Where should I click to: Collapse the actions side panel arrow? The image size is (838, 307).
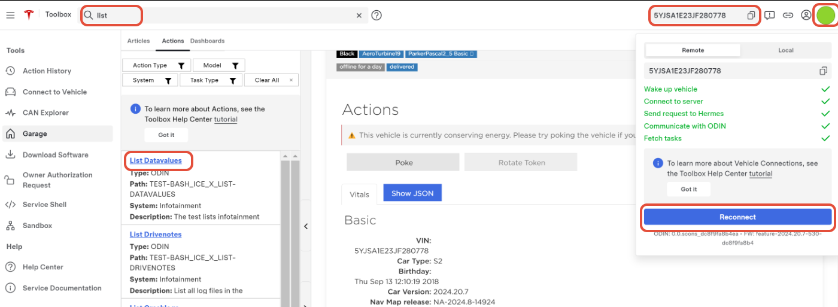point(306,226)
